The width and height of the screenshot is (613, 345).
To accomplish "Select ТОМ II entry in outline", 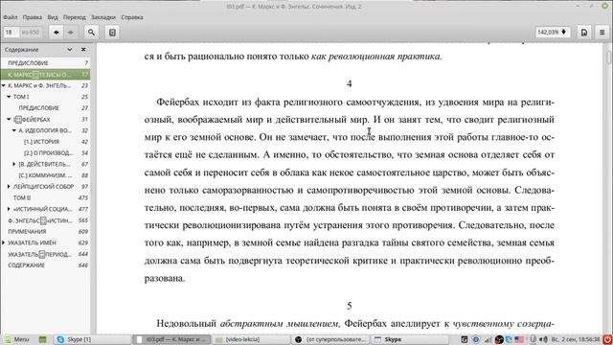I will click(x=45, y=198).
